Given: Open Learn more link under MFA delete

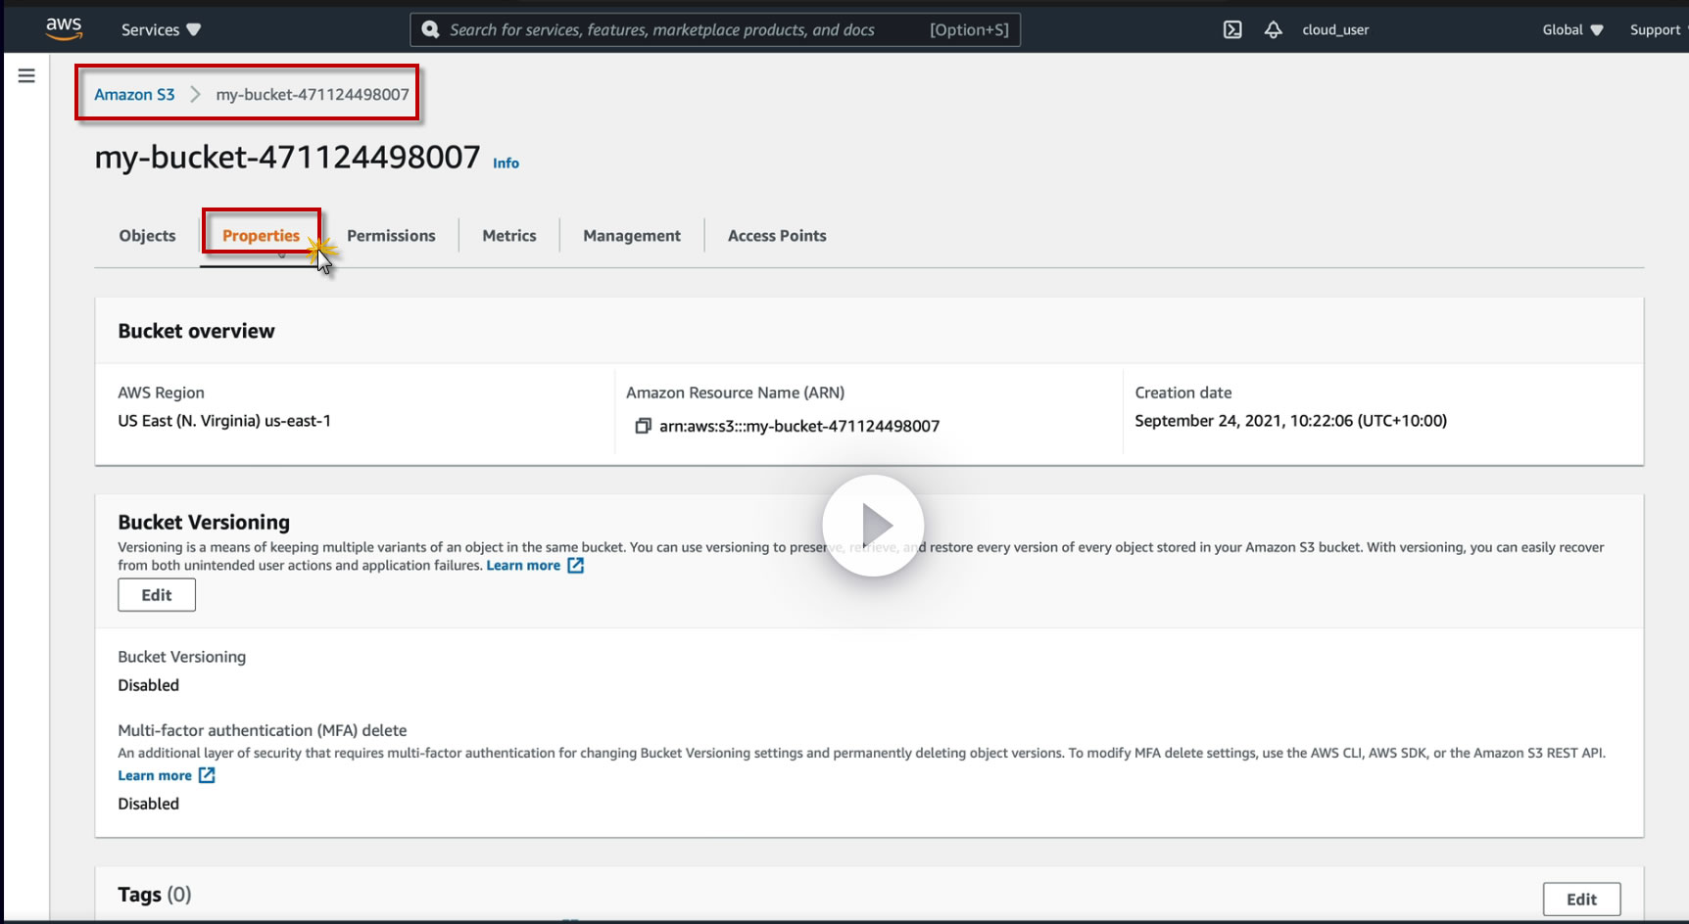Looking at the screenshot, I should point(167,775).
